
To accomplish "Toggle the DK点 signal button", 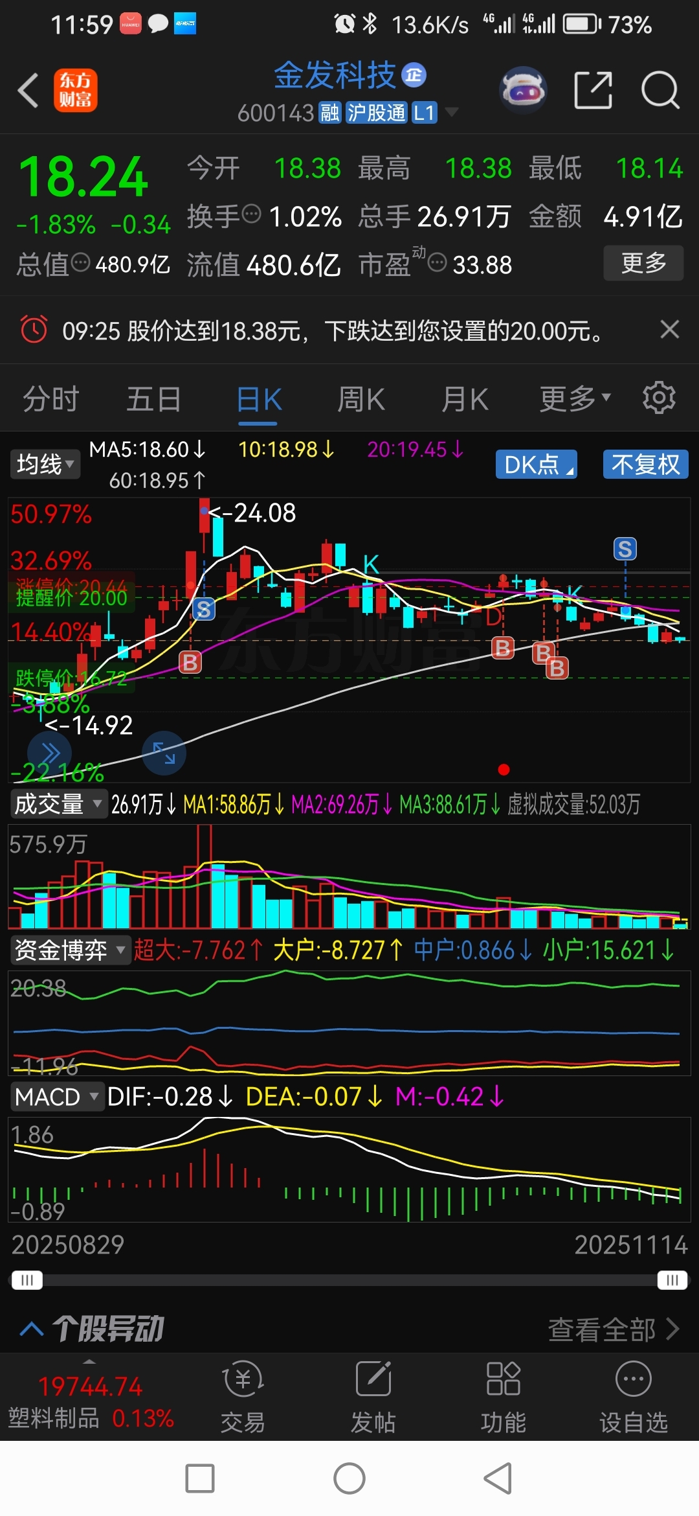I will (x=536, y=464).
